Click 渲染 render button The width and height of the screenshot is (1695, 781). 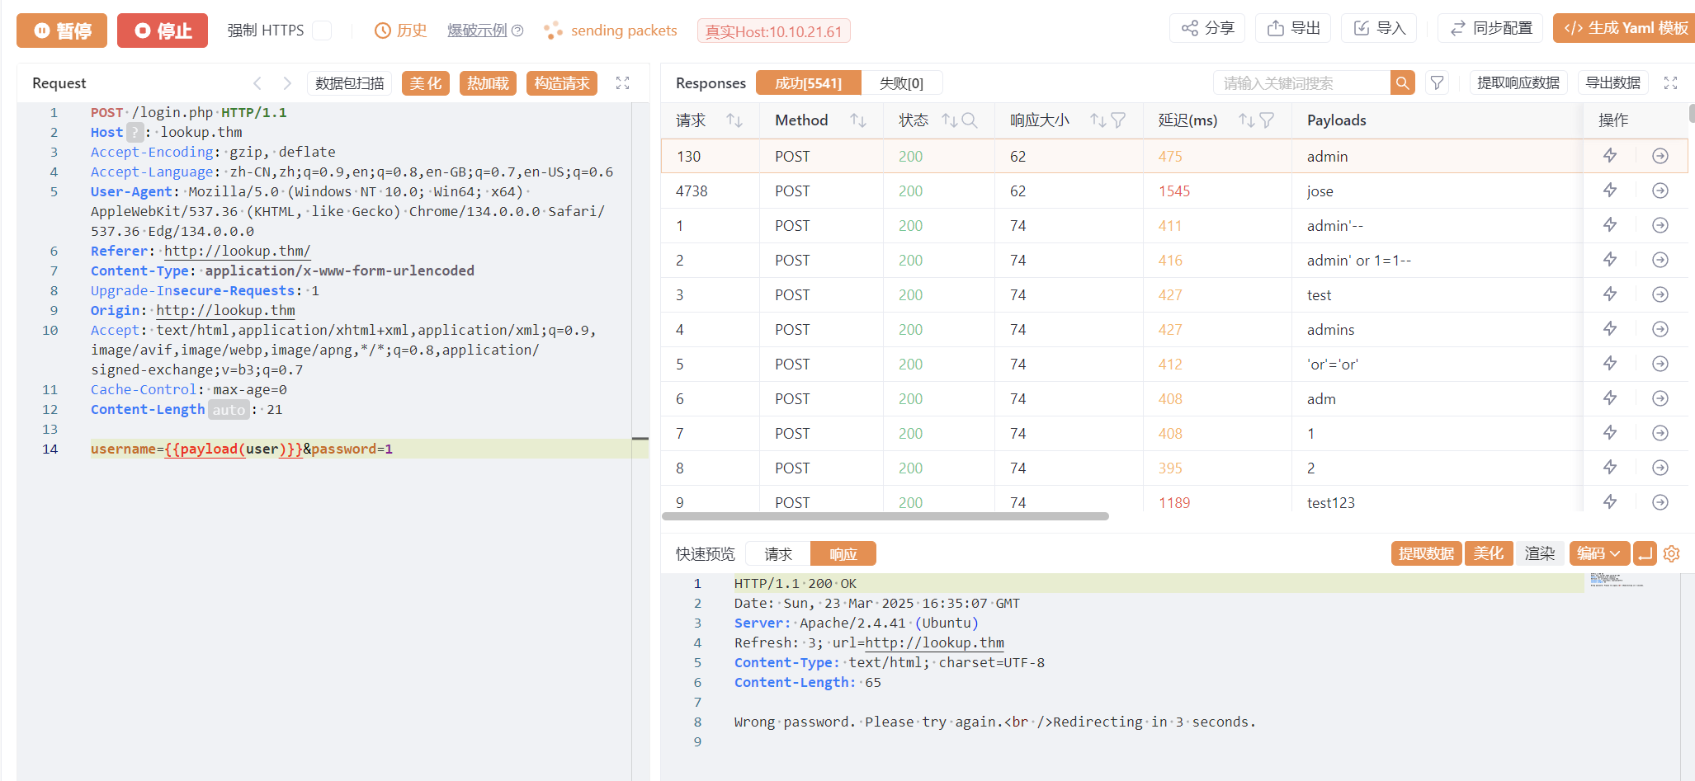[1540, 553]
